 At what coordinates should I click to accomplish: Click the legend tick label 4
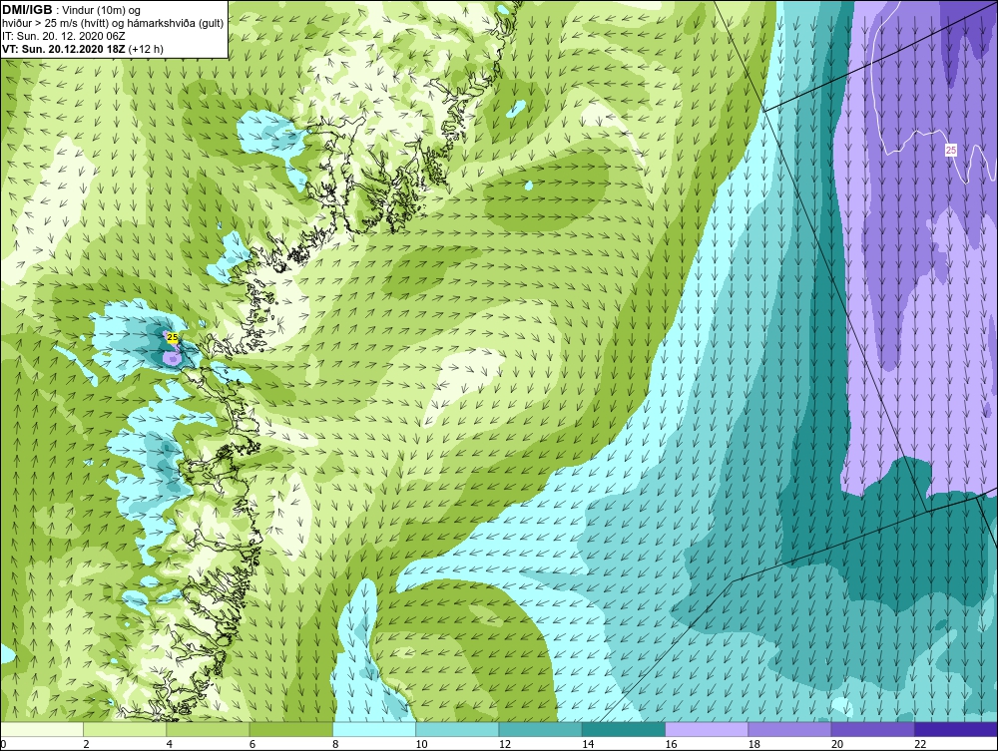tap(170, 744)
